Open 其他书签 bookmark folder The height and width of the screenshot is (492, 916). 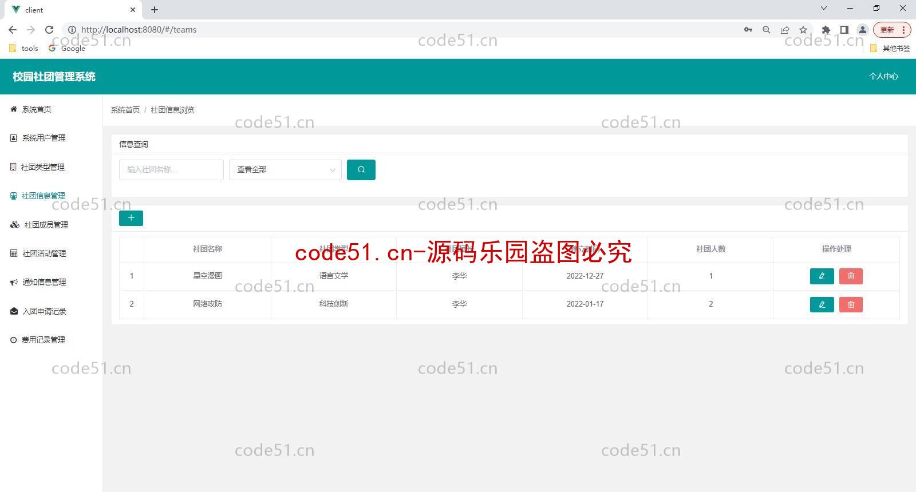click(x=890, y=49)
